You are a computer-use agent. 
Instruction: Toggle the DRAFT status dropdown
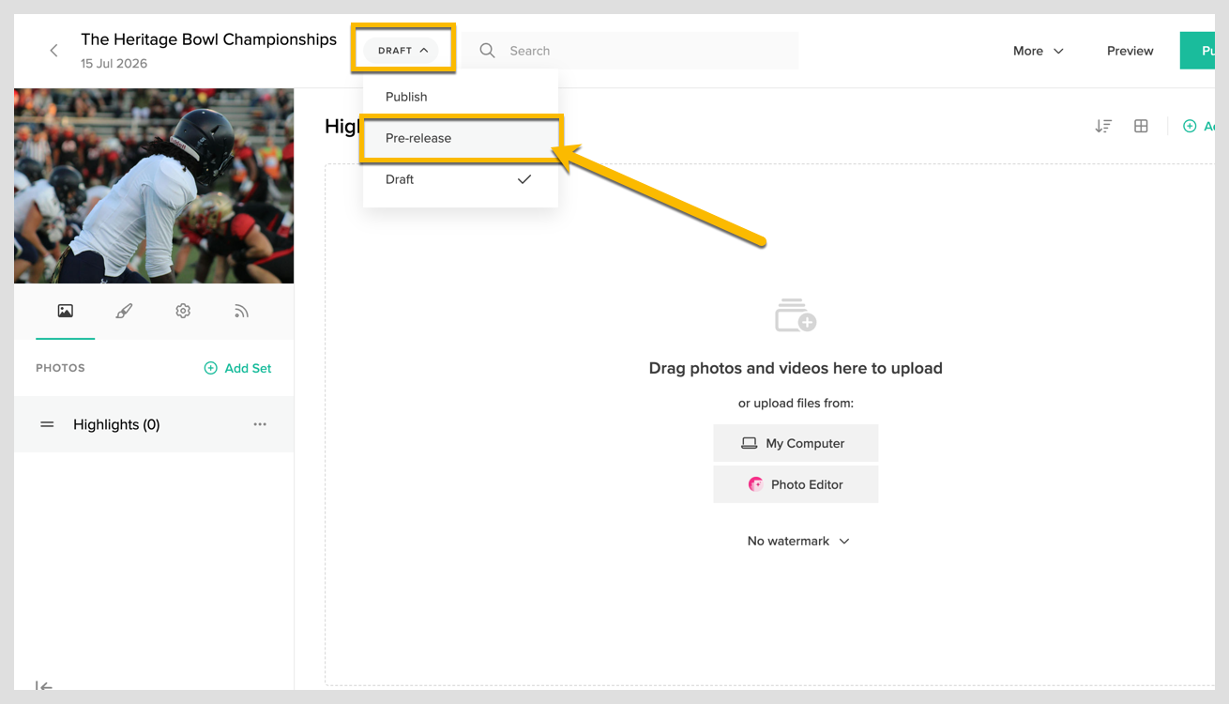[402, 51]
